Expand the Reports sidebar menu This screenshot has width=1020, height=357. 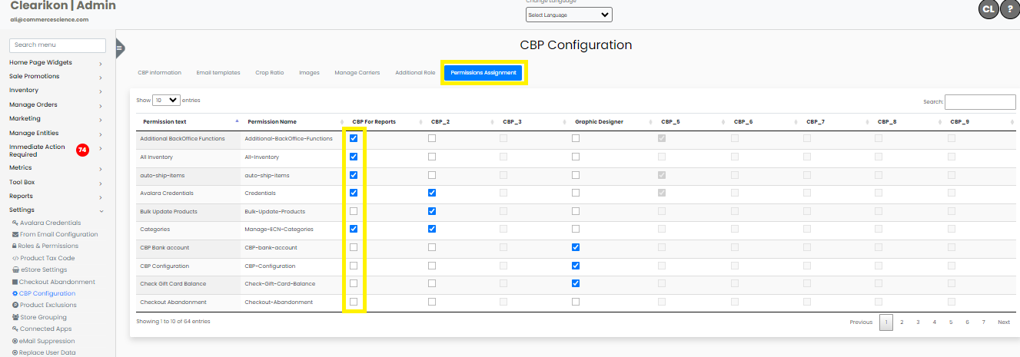coord(55,196)
